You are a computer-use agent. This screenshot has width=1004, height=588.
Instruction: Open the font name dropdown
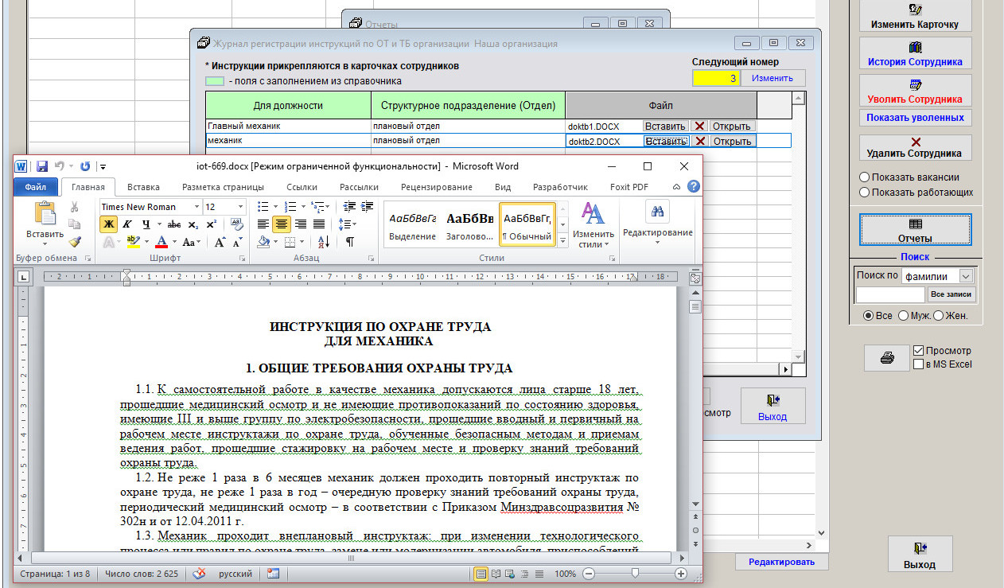coord(196,207)
